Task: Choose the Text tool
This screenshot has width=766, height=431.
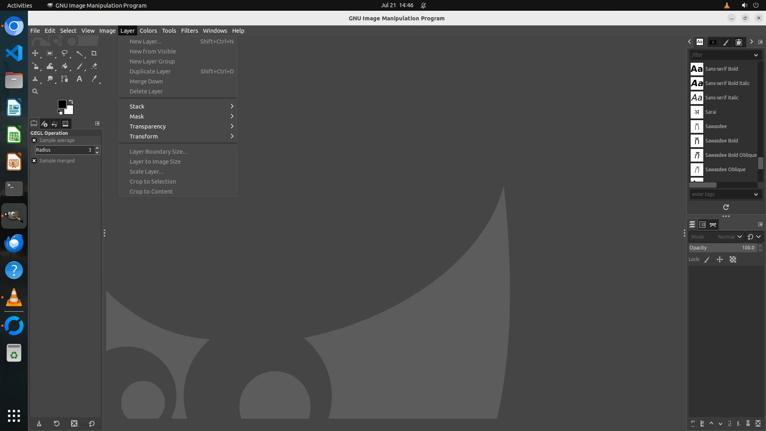Action: pos(79,79)
